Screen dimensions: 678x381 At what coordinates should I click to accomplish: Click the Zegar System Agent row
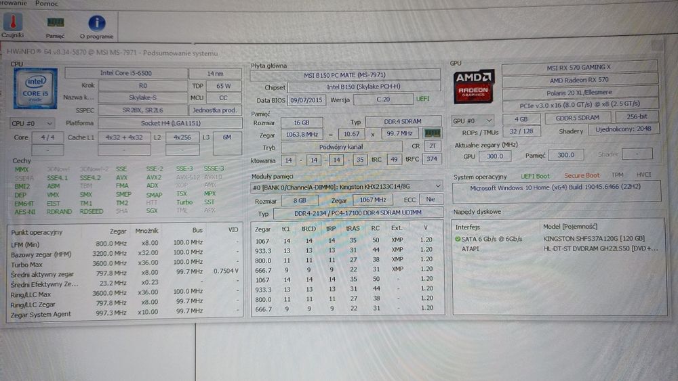pos(125,313)
